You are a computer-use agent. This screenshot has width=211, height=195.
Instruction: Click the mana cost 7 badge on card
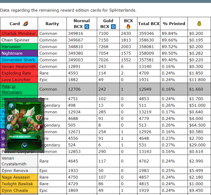point(12,106)
